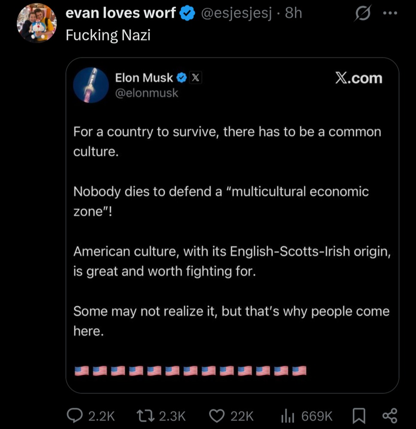Bookmark this post

point(358,415)
